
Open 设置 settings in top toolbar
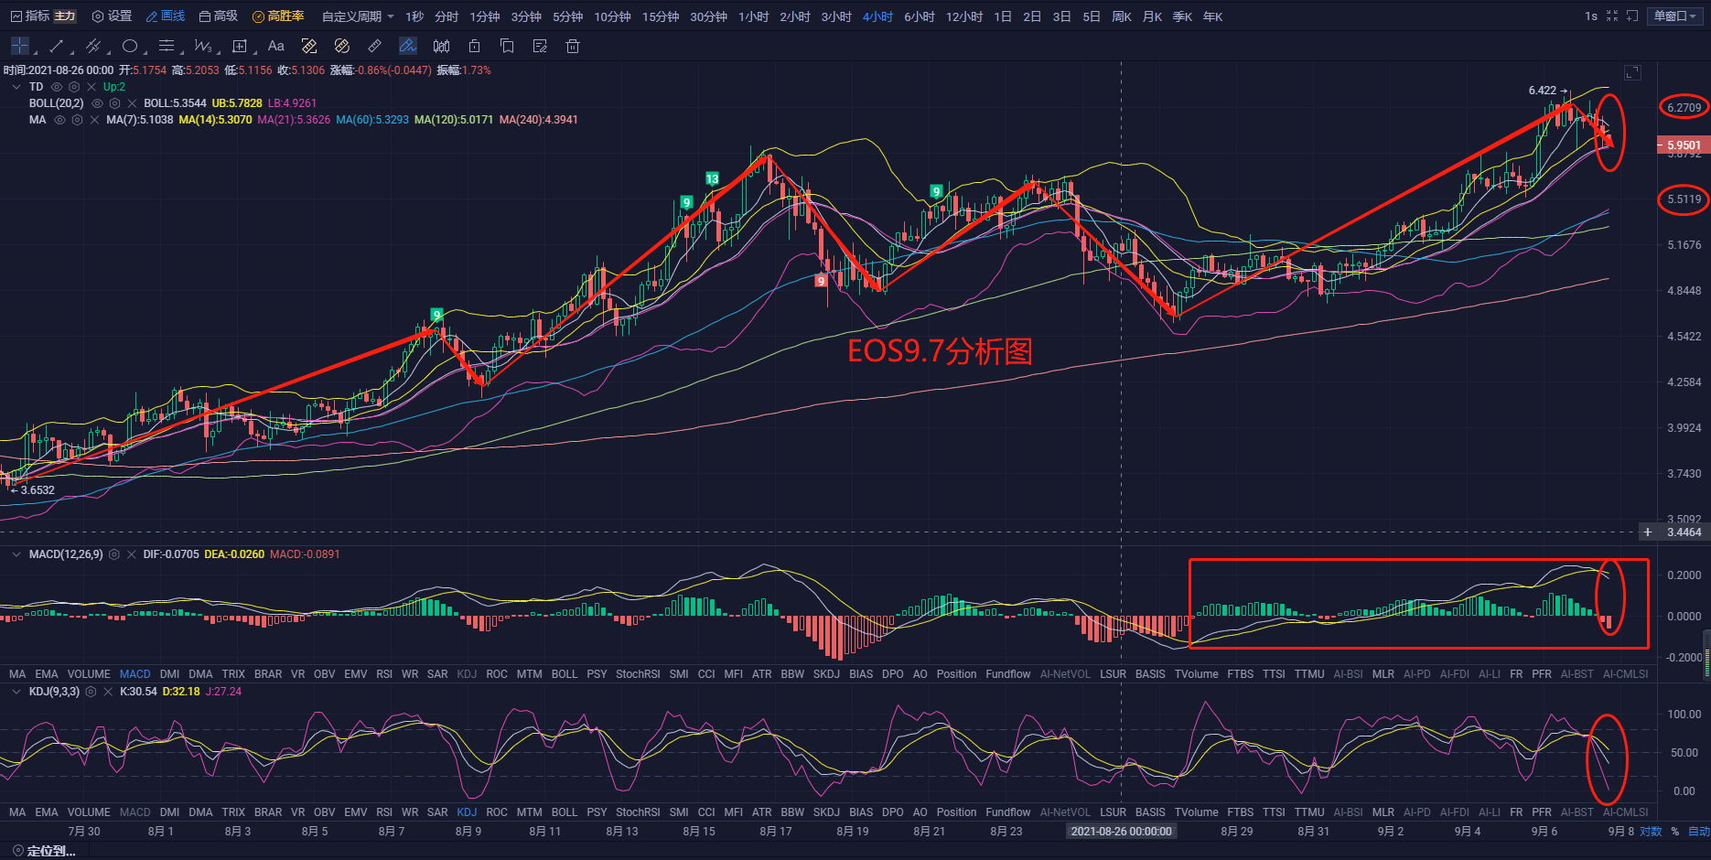[x=112, y=16]
